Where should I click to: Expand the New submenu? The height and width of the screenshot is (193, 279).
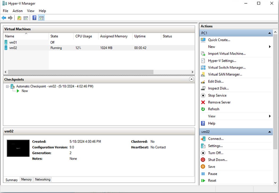point(270,46)
